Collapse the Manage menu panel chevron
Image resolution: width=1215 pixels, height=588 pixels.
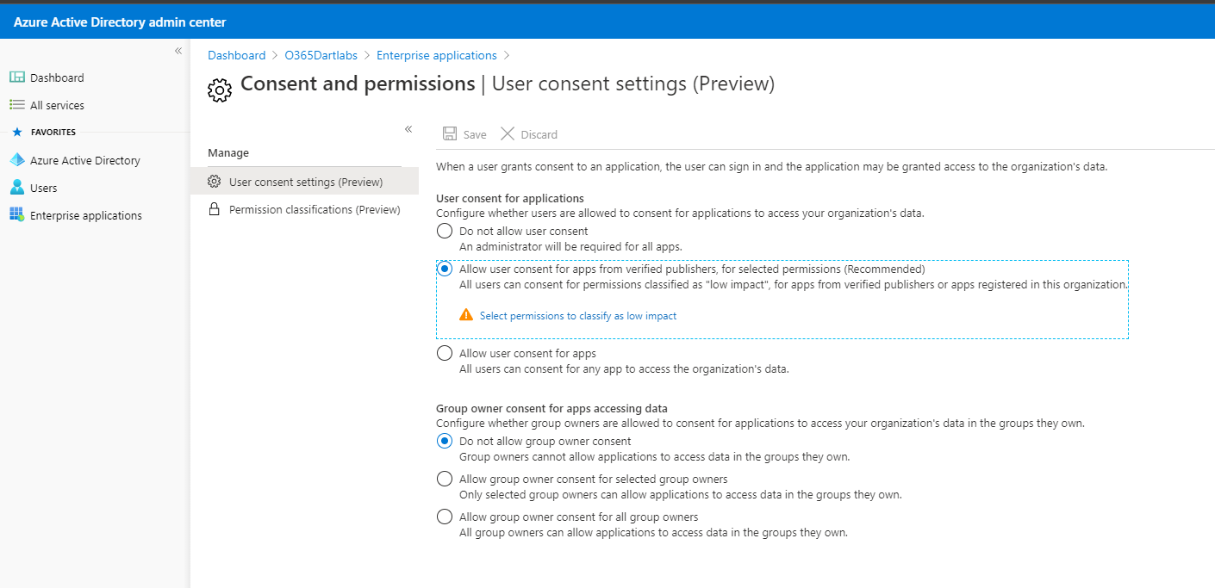point(408,129)
